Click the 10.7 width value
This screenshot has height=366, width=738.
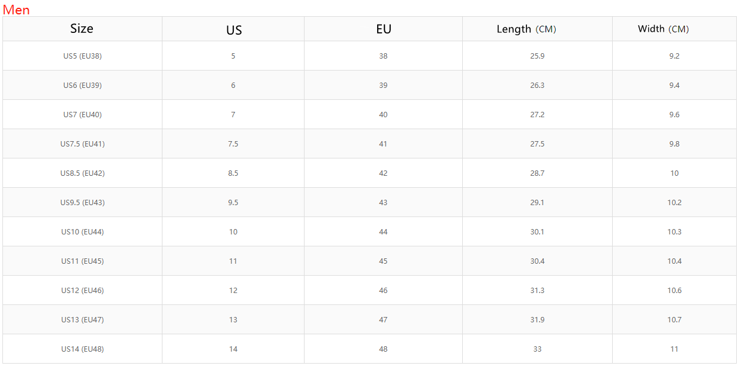(x=674, y=320)
